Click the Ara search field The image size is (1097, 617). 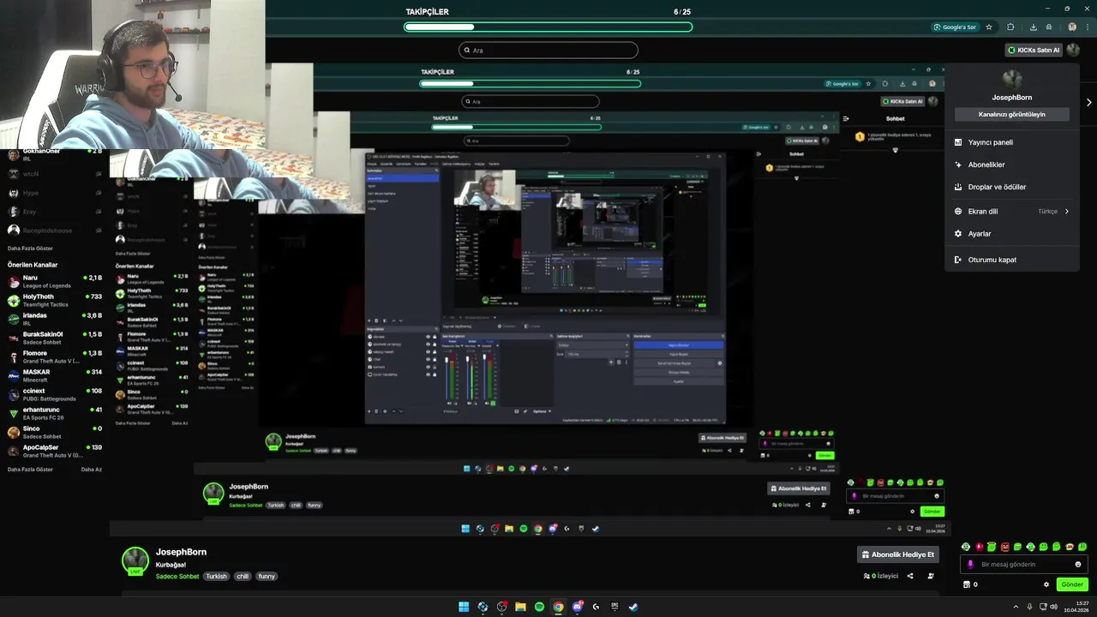(x=548, y=51)
